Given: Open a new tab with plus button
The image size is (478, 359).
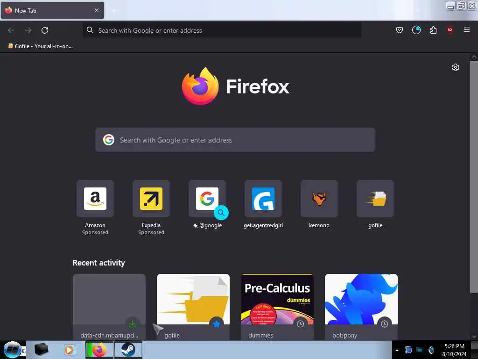Looking at the screenshot, I should (114, 11).
